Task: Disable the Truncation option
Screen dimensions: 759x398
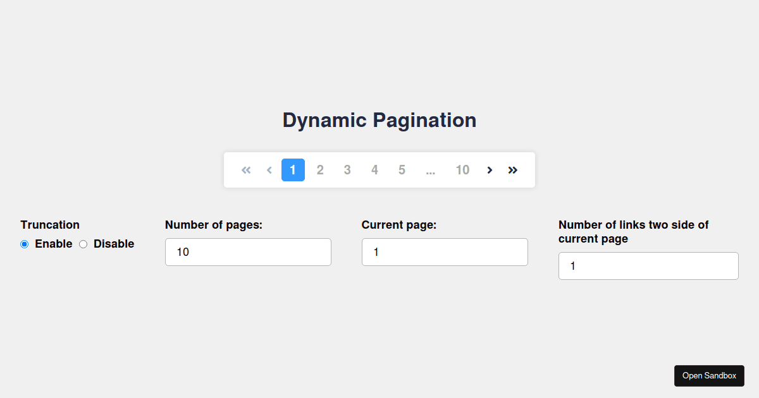Action: [x=83, y=244]
